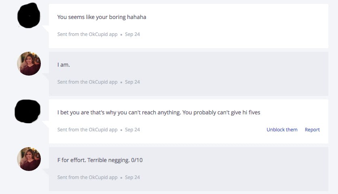Click the Sep 24 date under 'F for effort'
Image resolution: width=338 pixels, height=194 pixels.
(132, 177)
